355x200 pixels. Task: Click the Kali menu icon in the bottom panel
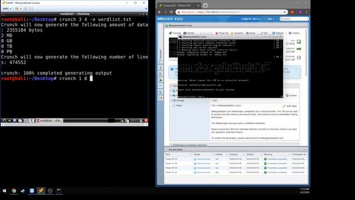click(4, 121)
